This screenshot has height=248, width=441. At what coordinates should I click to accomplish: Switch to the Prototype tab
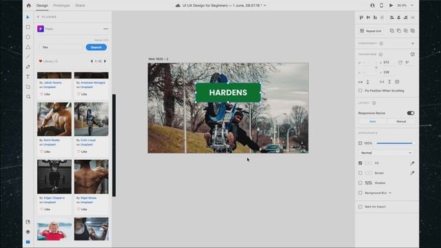[x=61, y=6]
